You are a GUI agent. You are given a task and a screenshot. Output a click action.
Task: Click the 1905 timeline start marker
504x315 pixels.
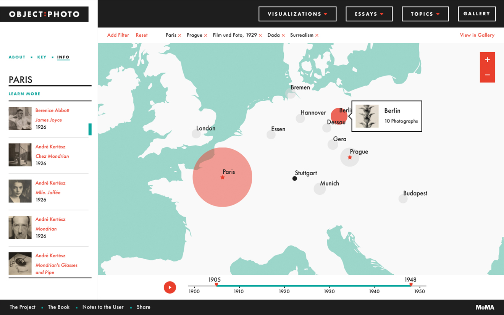click(216, 285)
